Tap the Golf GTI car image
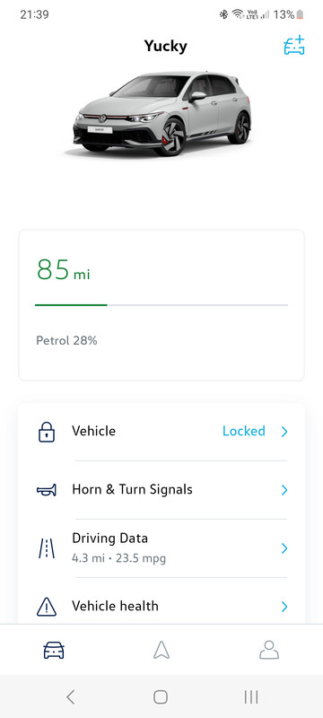The width and height of the screenshot is (323, 718). pyautogui.click(x=162, y=114)
